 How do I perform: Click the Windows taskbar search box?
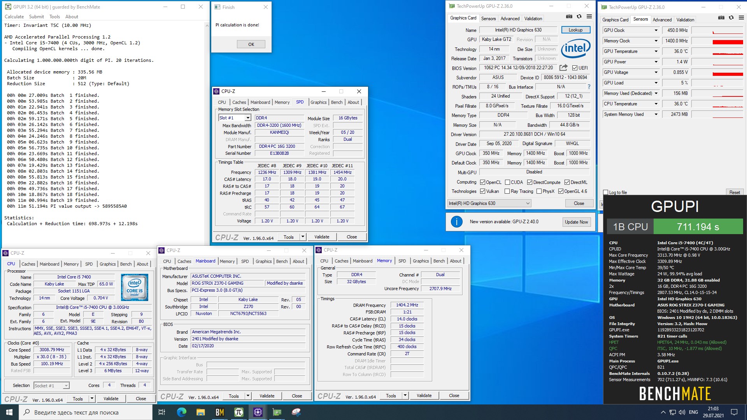(x=86, y=412)
